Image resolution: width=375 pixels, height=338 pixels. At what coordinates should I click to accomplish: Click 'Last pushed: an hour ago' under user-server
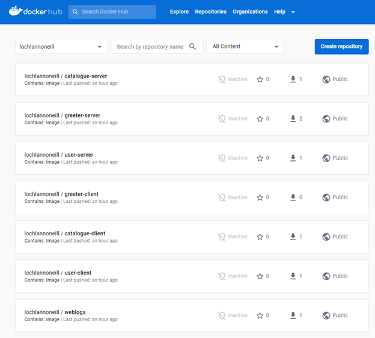point(90,162)
